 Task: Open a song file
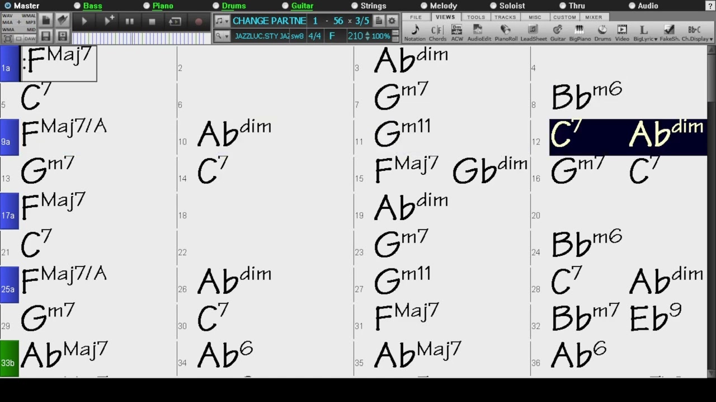tap(62, 21)
